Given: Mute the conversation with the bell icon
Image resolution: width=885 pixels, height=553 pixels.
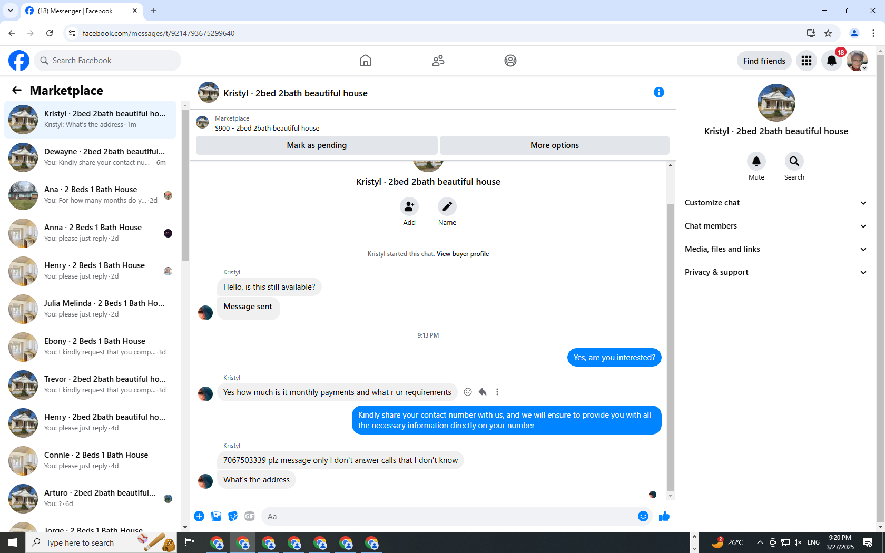Looking at the screenshot, I should pyautogui.click(x=756, y=161).
